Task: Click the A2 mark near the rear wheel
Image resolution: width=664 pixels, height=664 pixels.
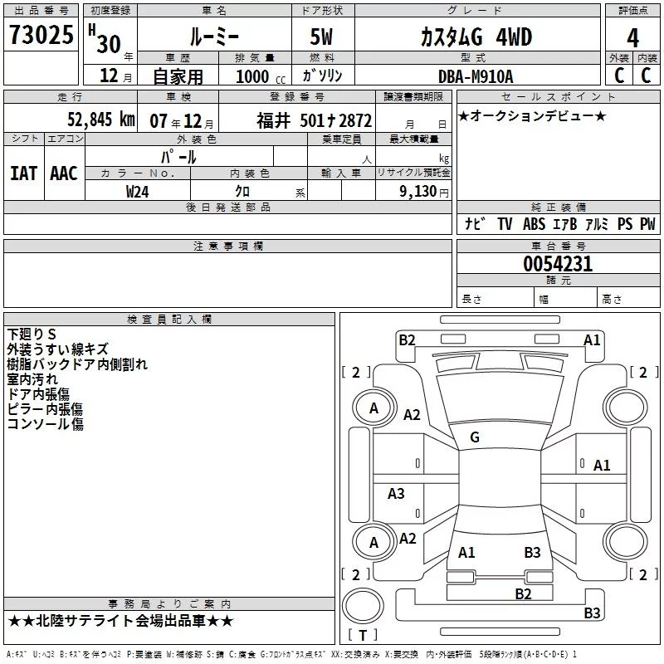Action: [408, 538]
